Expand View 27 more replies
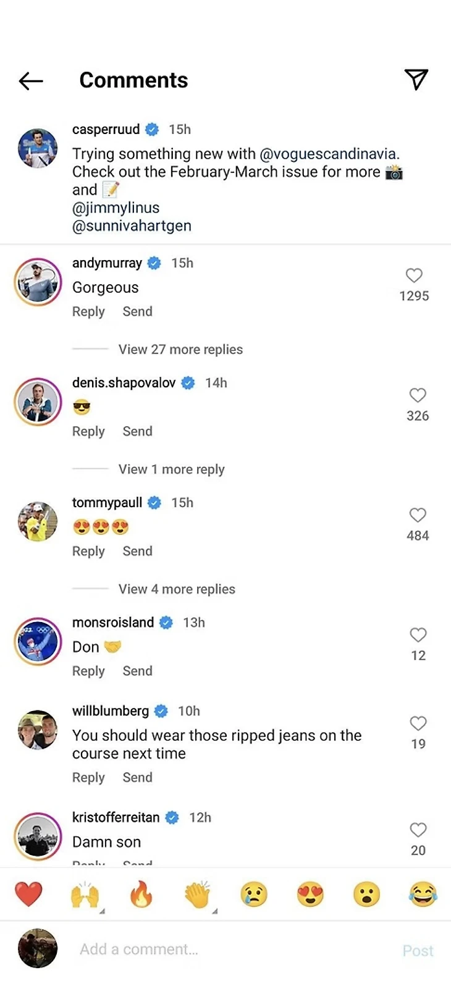 tap(180, 350)
